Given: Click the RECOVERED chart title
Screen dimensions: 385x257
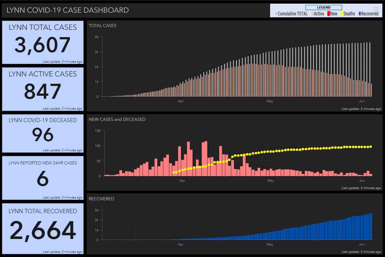Looking at the screenshot, I should click(101, 199).
